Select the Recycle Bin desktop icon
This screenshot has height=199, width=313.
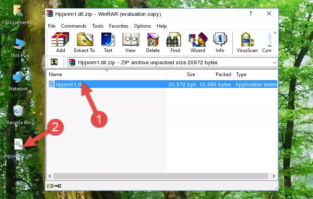[x=19, y=115]
